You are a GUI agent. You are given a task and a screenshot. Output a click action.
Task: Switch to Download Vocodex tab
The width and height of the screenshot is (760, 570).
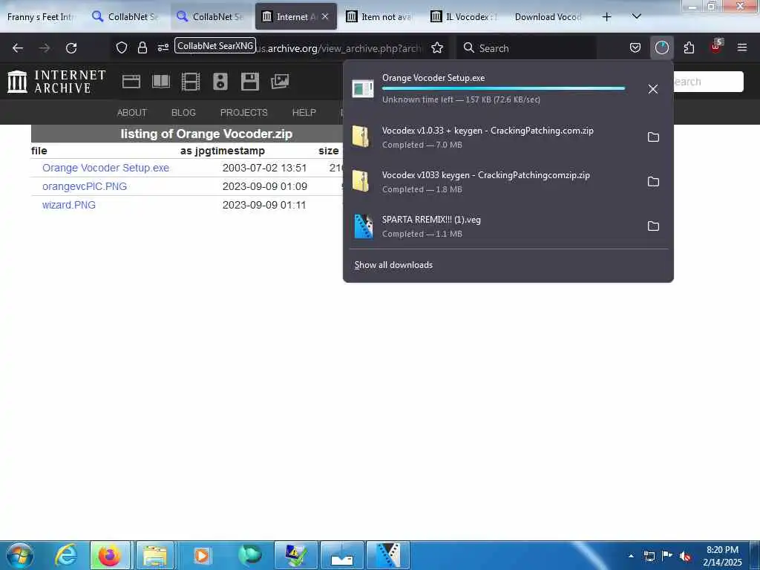click(548, 17)
